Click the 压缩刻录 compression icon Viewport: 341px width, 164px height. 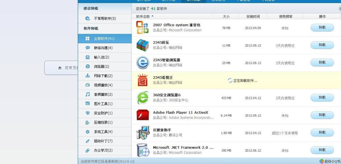tap(88, 122)
